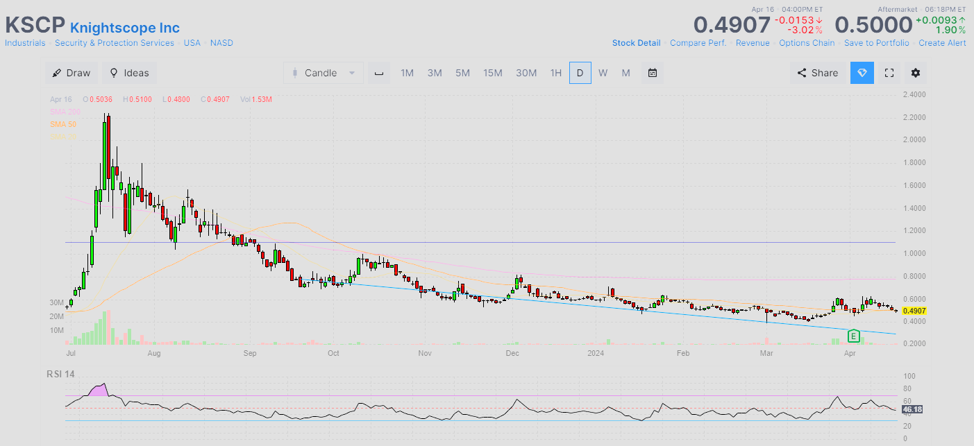Viewport: 974px width, 446px height.
Task: Click the 0.4907 yellow price tag
Action: 915,311
